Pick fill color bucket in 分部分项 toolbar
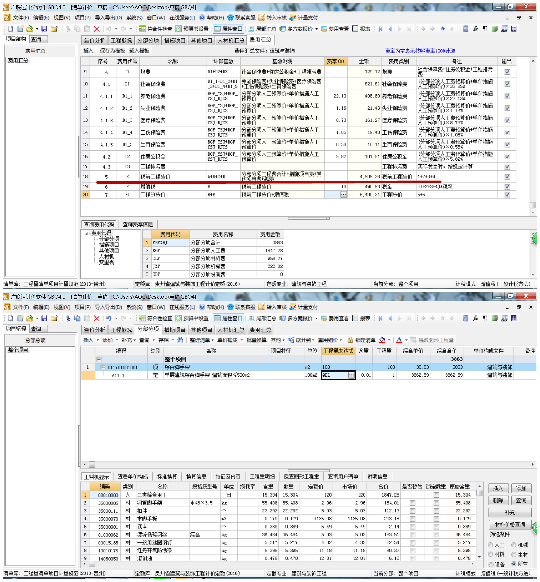The height and width of the screenshot is (582, 540). coord(382,340)
